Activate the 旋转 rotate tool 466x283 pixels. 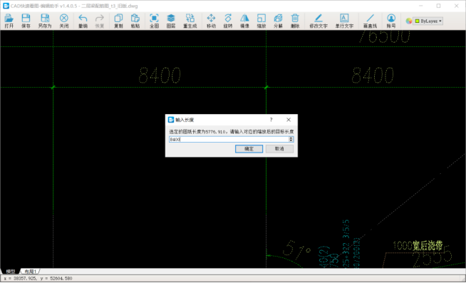pos(228,21)
